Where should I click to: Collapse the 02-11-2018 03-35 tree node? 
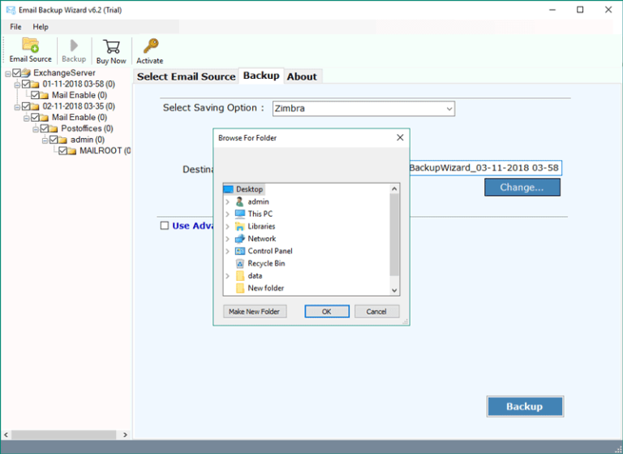17,107
